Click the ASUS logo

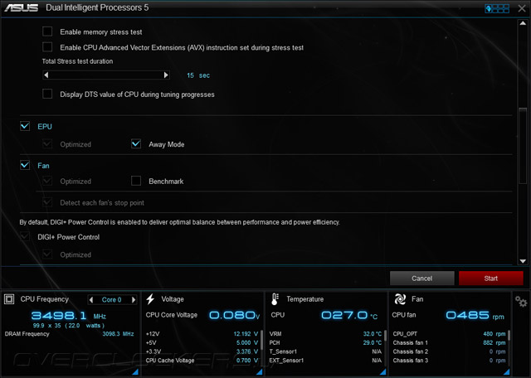(22, 7)
